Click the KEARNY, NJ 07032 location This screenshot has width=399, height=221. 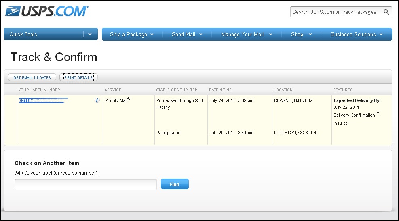click(293, 100)
